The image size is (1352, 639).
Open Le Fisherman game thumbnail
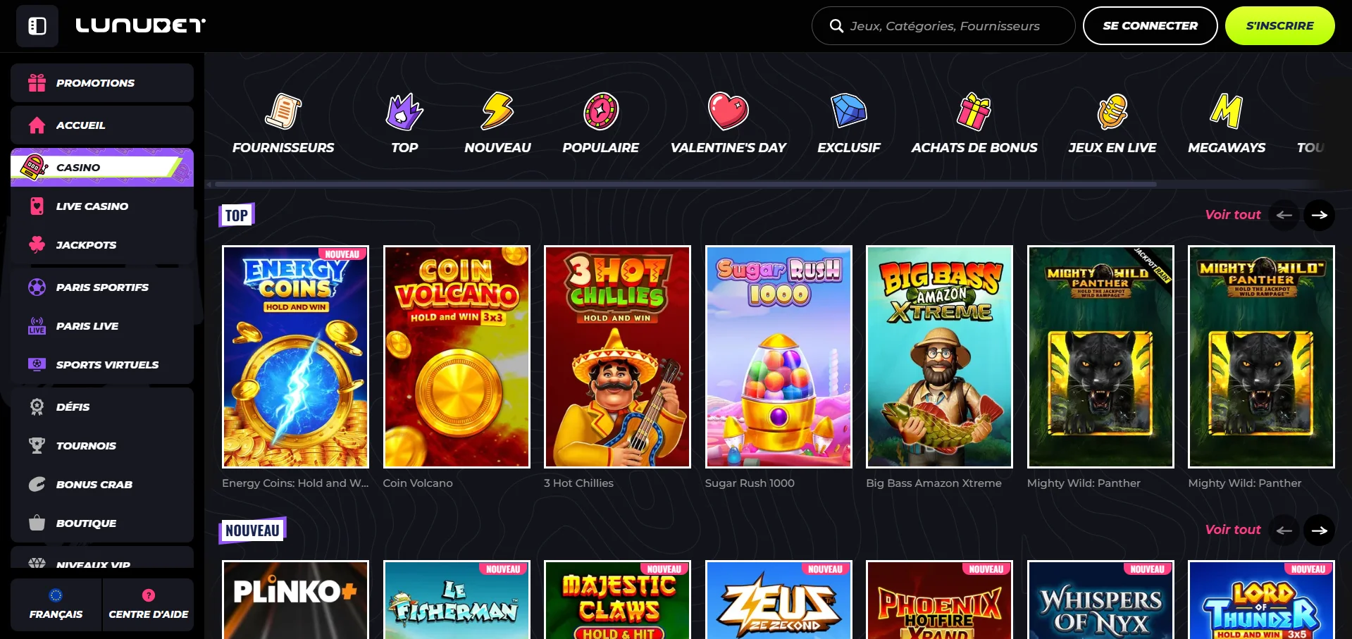point(457,600)
